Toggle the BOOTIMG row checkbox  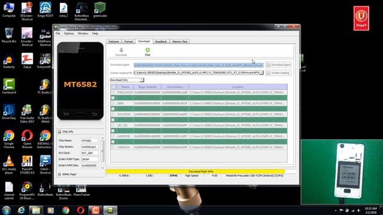(x=113, y=114)
